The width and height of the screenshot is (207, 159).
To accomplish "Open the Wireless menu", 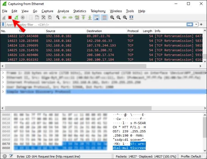I will point(116,11).
